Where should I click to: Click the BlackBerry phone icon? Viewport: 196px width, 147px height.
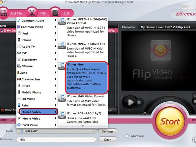(19, 59)
